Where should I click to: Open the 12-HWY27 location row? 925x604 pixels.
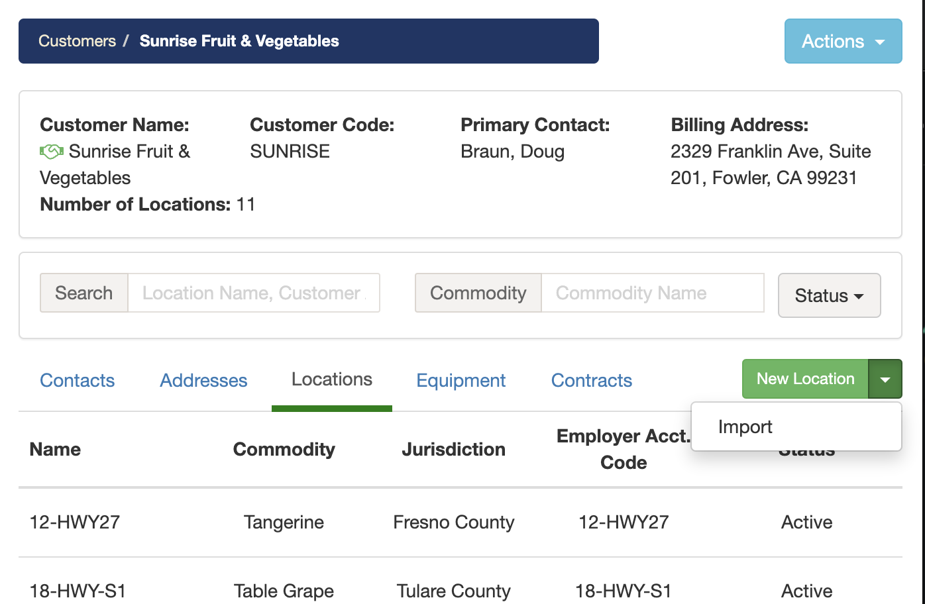pos(75,522)
